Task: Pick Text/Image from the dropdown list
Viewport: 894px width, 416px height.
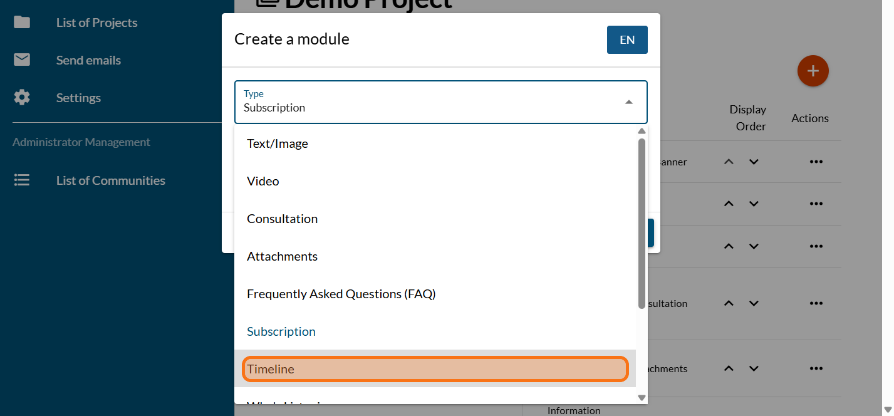Action: click(x=435, y=143)
